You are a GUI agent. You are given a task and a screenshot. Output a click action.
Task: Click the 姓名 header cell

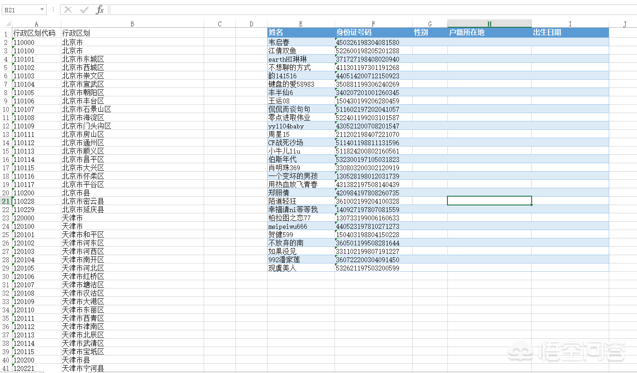pyautogui.click(x=301, y=33)
